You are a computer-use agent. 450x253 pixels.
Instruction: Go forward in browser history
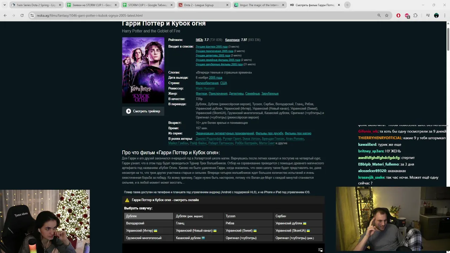click(13, 15)
